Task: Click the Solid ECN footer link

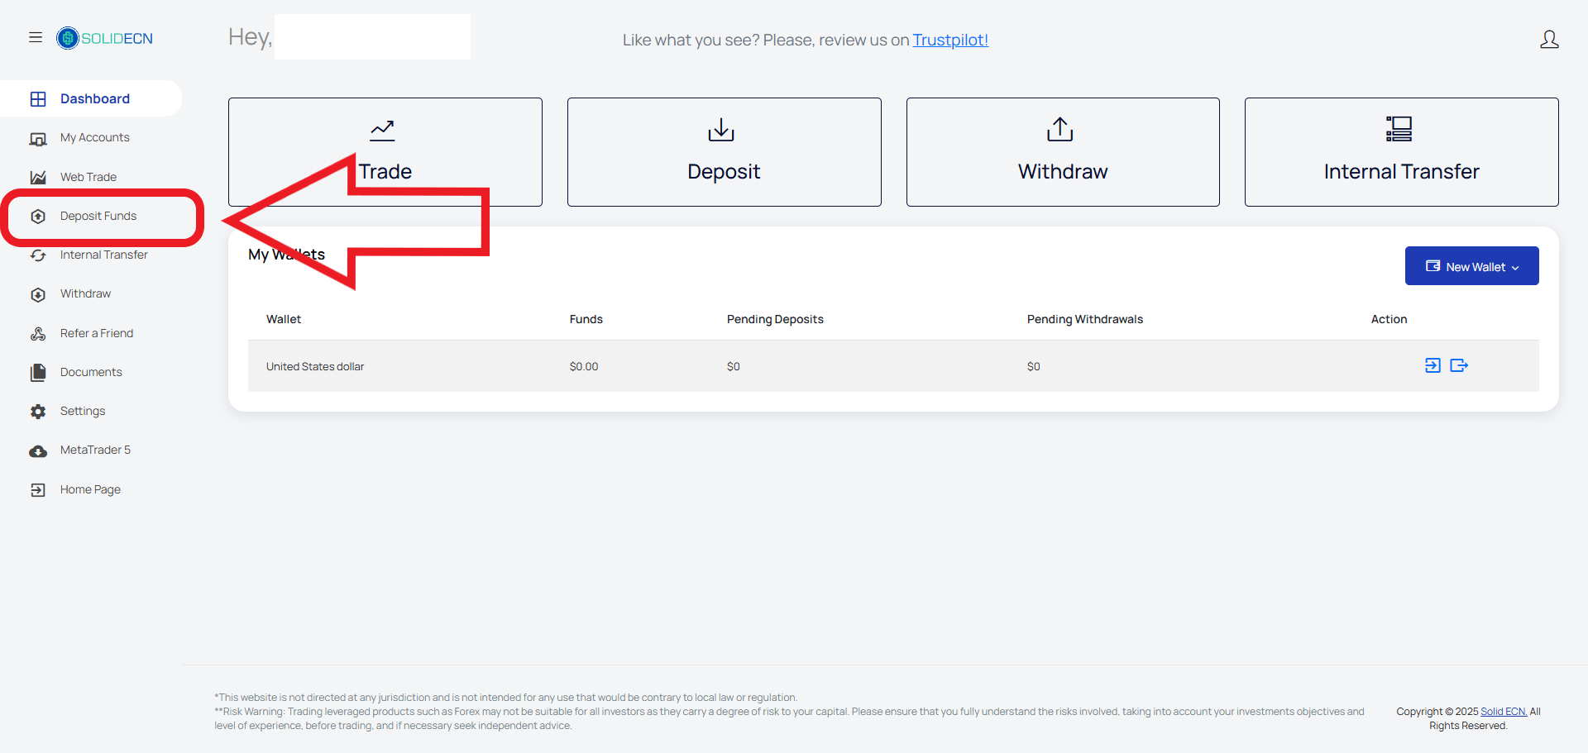Action: (x=1504, y=712)
